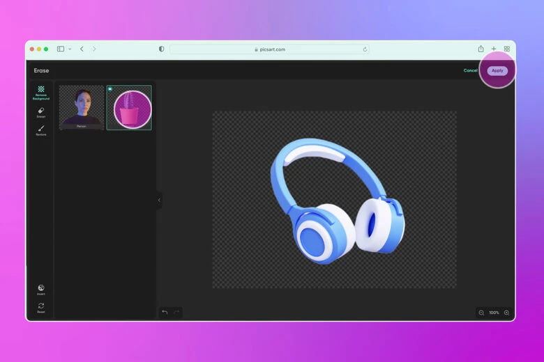Viewport: 544px width, 362px height.
Task: Click the picsart.com address bar
Action: (x=269, y=49)
